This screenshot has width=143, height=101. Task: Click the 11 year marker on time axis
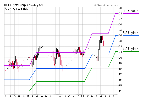(82, 96)
